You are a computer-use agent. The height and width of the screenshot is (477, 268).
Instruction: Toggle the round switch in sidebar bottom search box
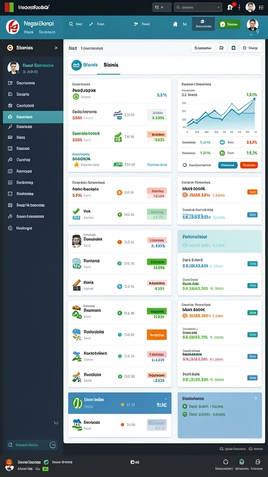[x=53, y=445]
